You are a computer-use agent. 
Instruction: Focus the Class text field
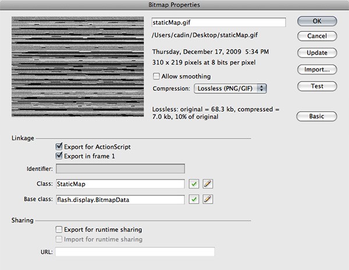coord(120,184)
